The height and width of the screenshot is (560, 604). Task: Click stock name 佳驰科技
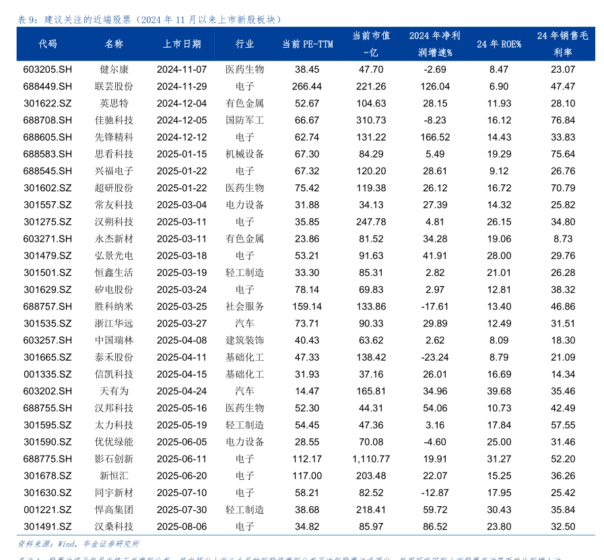(114, 120)
